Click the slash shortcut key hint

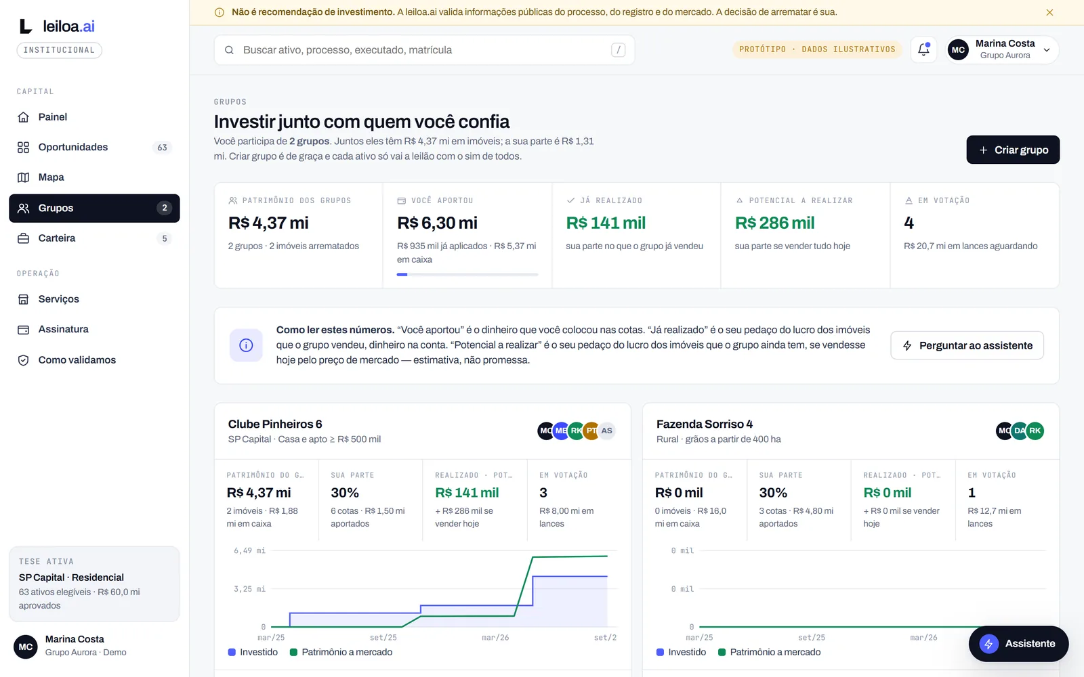tap(618, 50)
